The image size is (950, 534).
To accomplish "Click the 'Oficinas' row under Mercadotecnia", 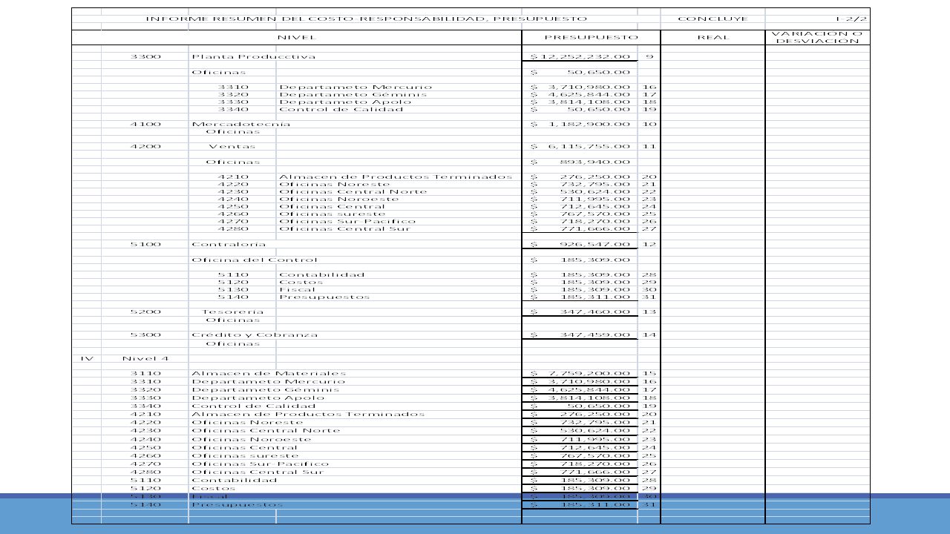I will click(x=233, y=131).
